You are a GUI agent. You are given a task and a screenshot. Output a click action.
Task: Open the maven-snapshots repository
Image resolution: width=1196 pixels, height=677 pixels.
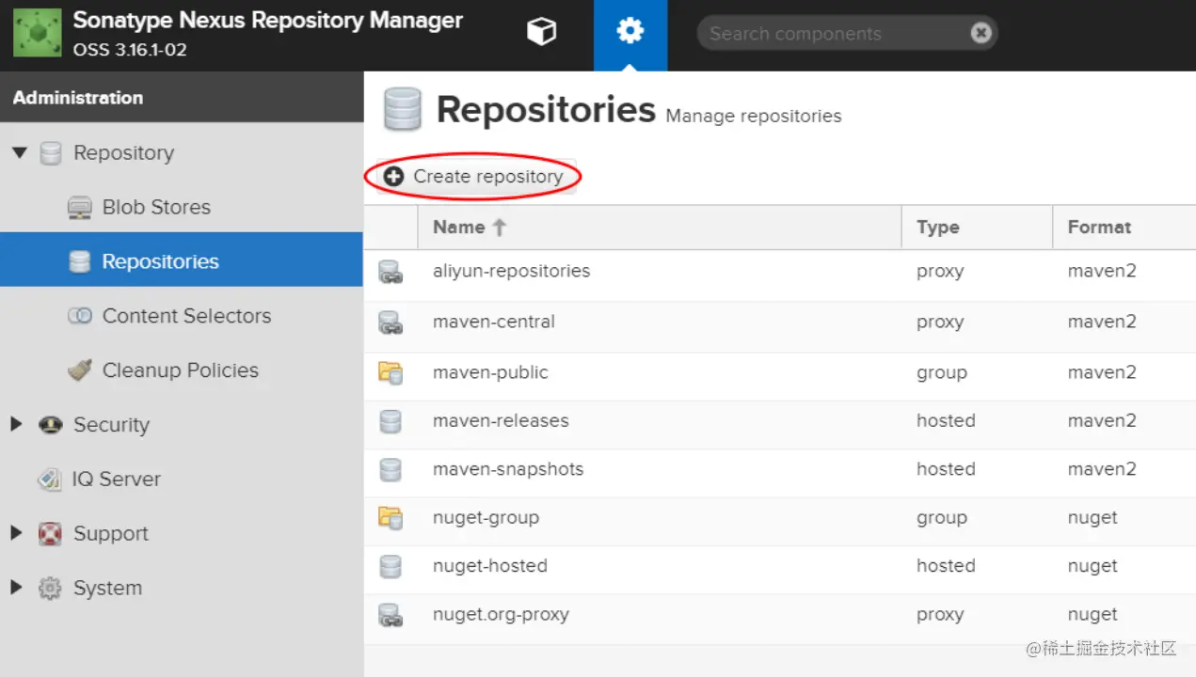tap(508, 469)
